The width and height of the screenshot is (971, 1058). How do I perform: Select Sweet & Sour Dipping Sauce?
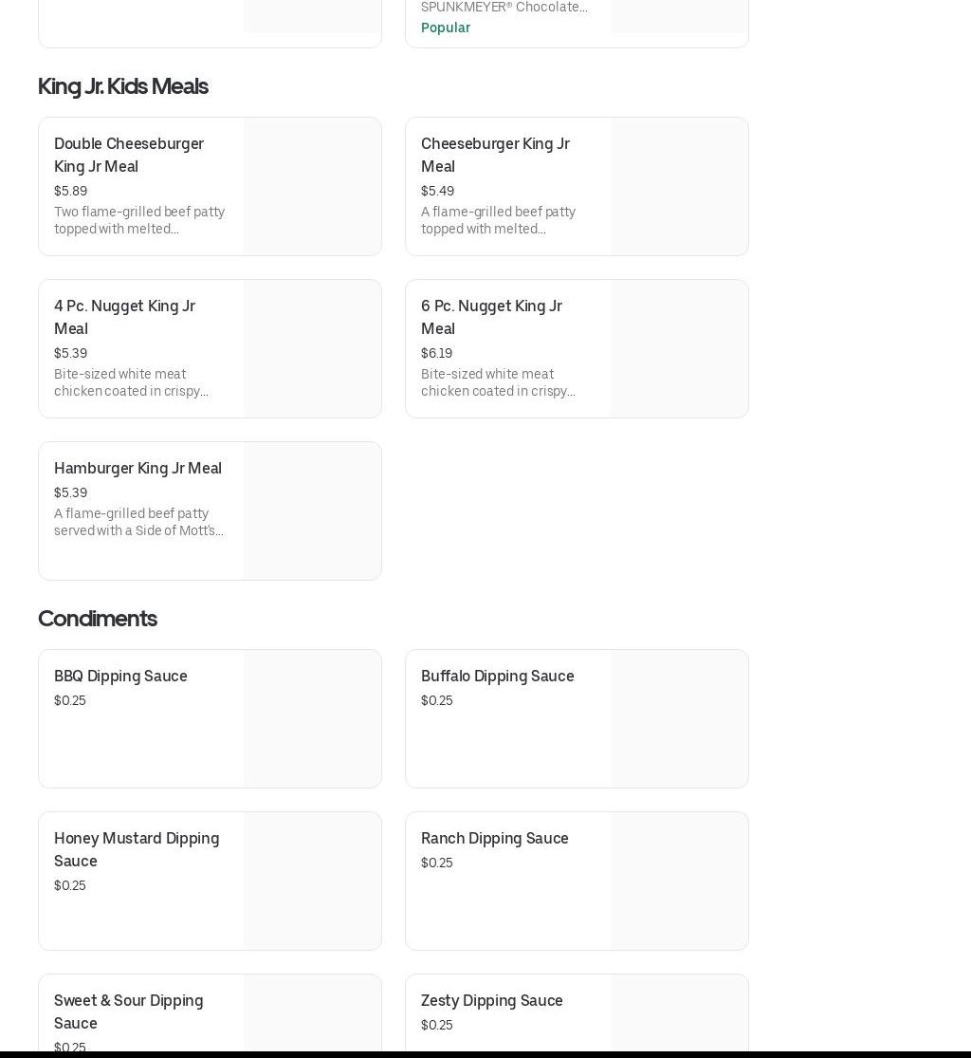(x=128, y=1012)
